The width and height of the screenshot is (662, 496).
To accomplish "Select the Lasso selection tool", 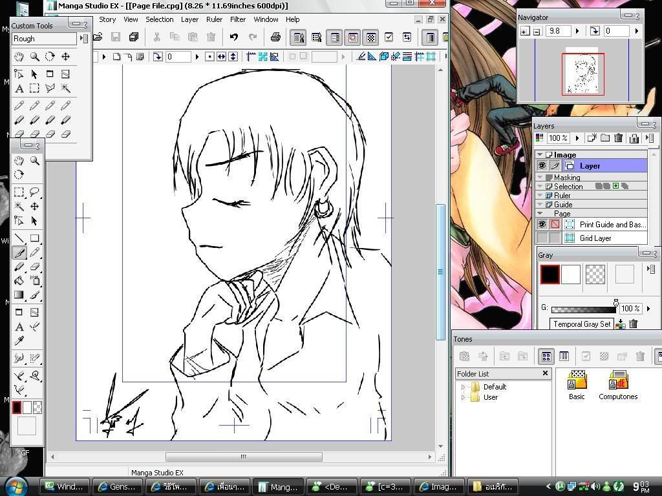I will pyautogui.click(x=35, y=192).
